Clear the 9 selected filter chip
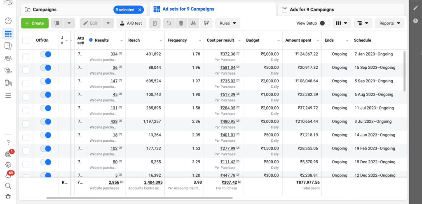 [x=140, y=9]
